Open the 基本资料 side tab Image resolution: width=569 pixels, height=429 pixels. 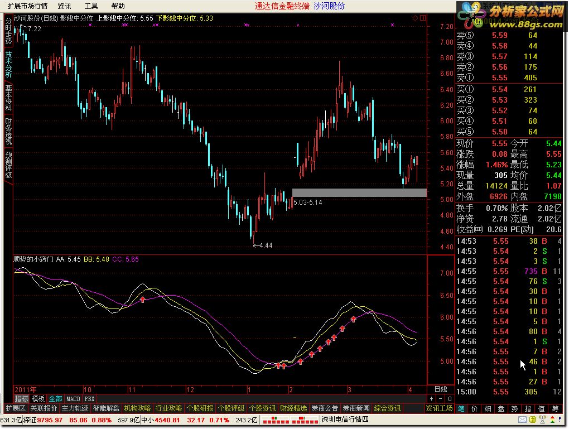tap(8, 98)
